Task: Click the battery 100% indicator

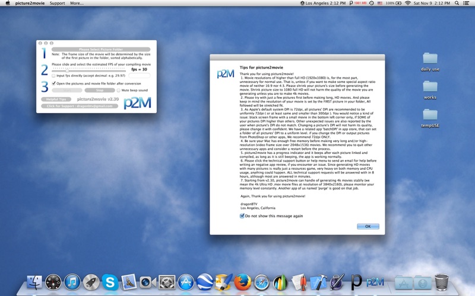Action: click(x=394, y=3)
